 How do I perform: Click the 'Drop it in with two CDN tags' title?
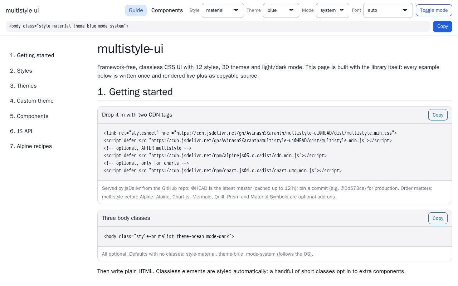(137, 115)
